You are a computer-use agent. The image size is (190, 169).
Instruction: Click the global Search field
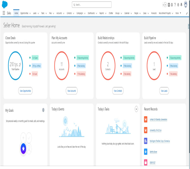[x=92, y=5]
